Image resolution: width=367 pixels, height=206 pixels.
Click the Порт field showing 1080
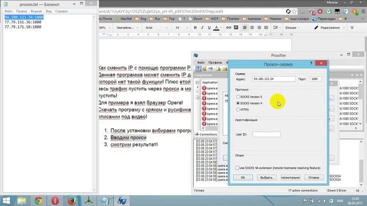click(x=315, y=79)
